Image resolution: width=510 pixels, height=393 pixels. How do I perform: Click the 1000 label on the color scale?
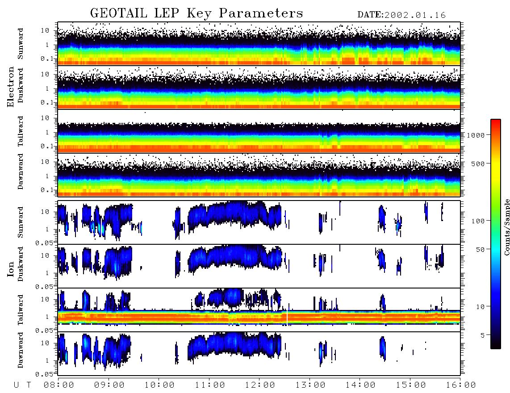[x=476, y=135]
